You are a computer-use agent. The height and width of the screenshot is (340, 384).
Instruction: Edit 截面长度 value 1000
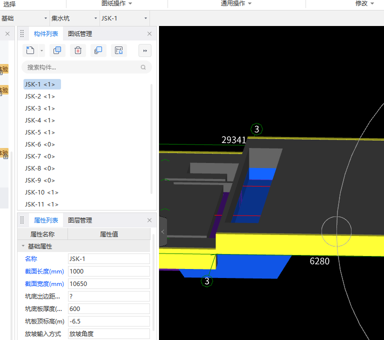click(x=108, y=271)
